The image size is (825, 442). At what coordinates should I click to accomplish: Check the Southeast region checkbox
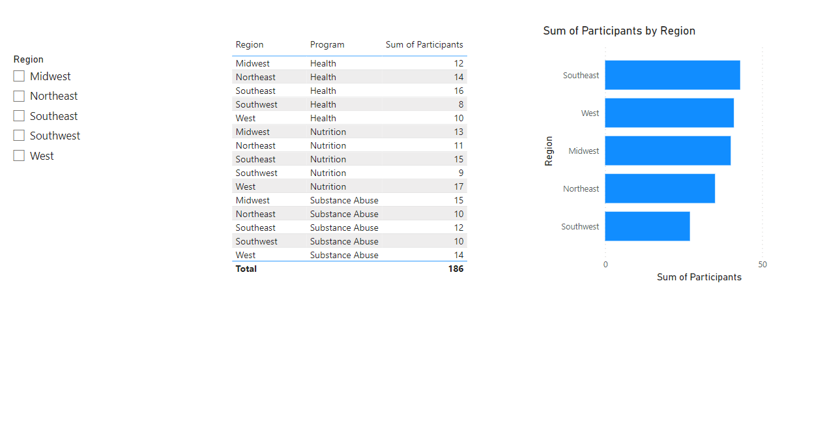[x=18, y=115]
